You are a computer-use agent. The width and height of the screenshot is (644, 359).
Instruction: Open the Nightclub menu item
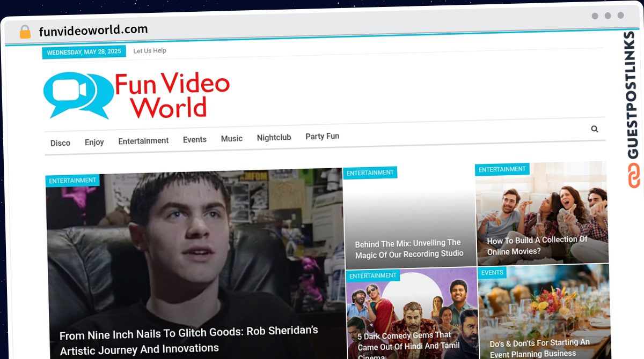[x=274, y=137]
